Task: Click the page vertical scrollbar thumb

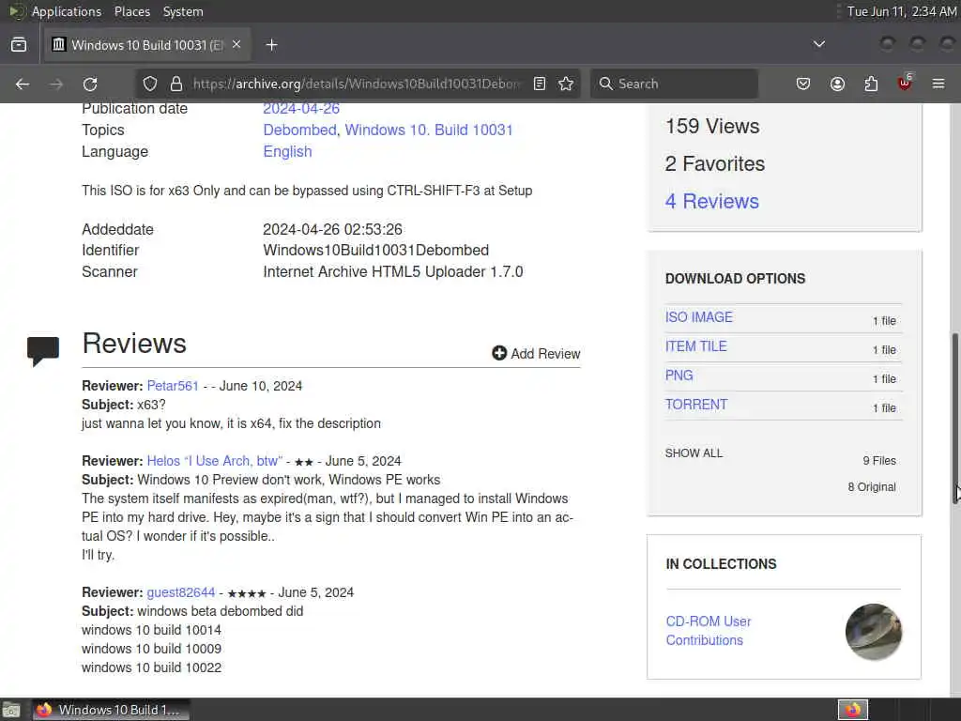Action: [954, 418]
